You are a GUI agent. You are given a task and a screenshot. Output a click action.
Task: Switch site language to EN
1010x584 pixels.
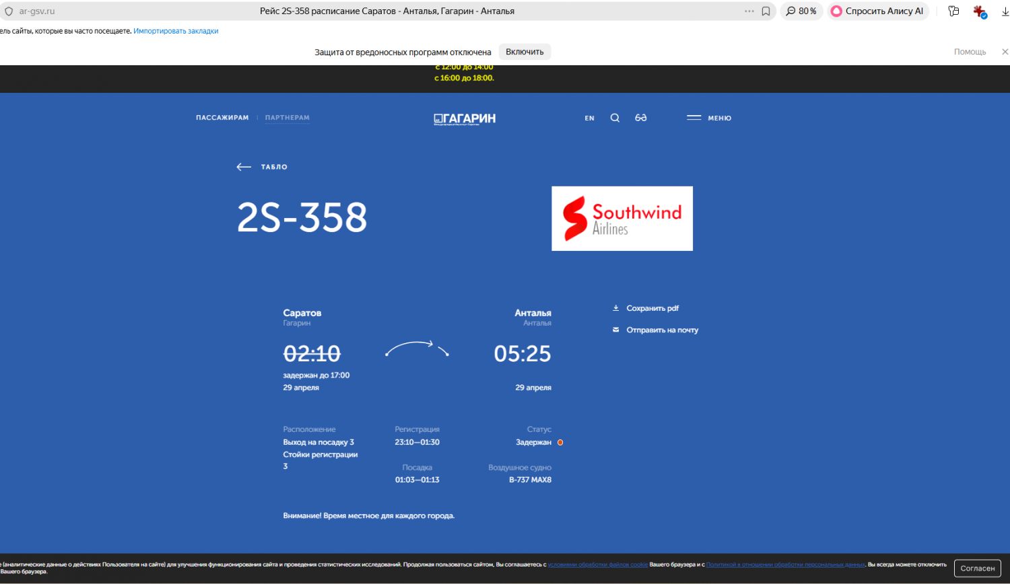589,118
